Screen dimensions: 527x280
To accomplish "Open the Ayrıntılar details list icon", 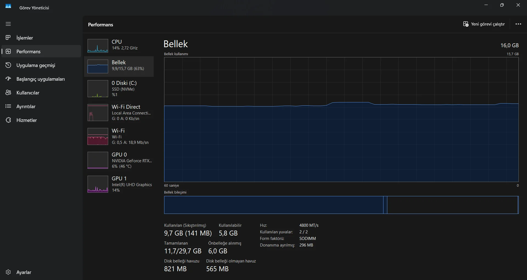I will click(8, 106).
